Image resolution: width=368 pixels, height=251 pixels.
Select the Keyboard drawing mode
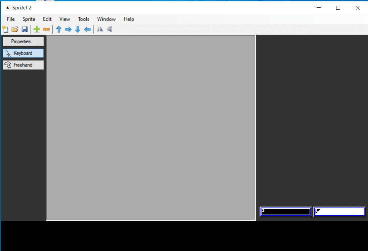pos(23,53)
